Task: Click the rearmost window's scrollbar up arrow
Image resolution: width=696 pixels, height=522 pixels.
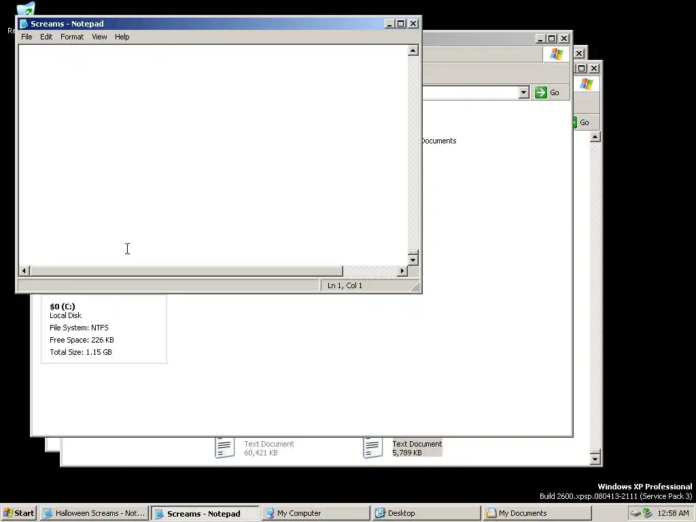Action: [x=595, y=137]
